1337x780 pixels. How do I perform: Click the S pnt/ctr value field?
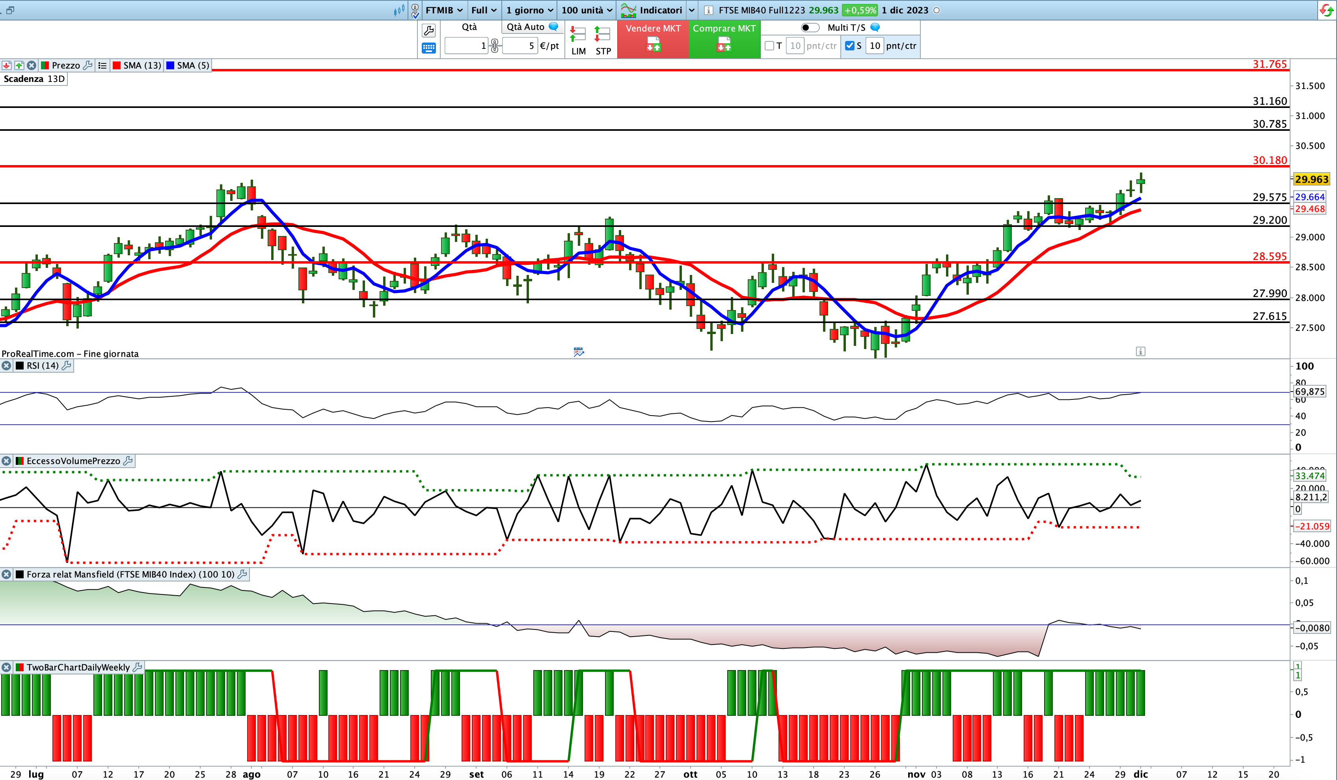click(875, 46)
